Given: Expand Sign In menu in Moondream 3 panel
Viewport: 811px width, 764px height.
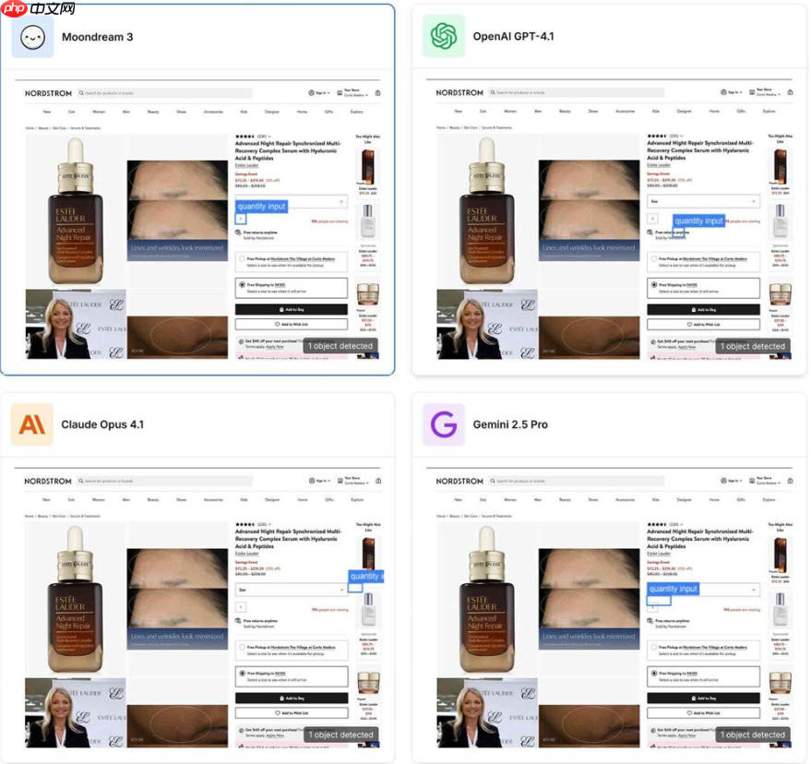Looking at the screenshot, I should (x=318, y=93).
